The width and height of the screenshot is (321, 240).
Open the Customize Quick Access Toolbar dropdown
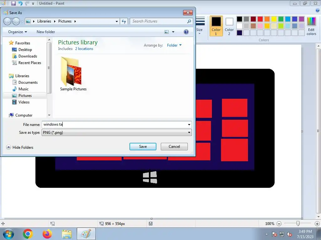tap(33, 3)
